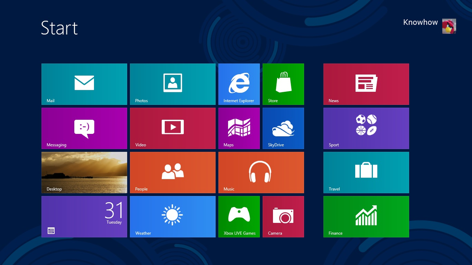Image resolution: width=472 pixels, height=265 pixels.
Task: Click the Knowhow user avatar picture
Action: click(449, 26)
